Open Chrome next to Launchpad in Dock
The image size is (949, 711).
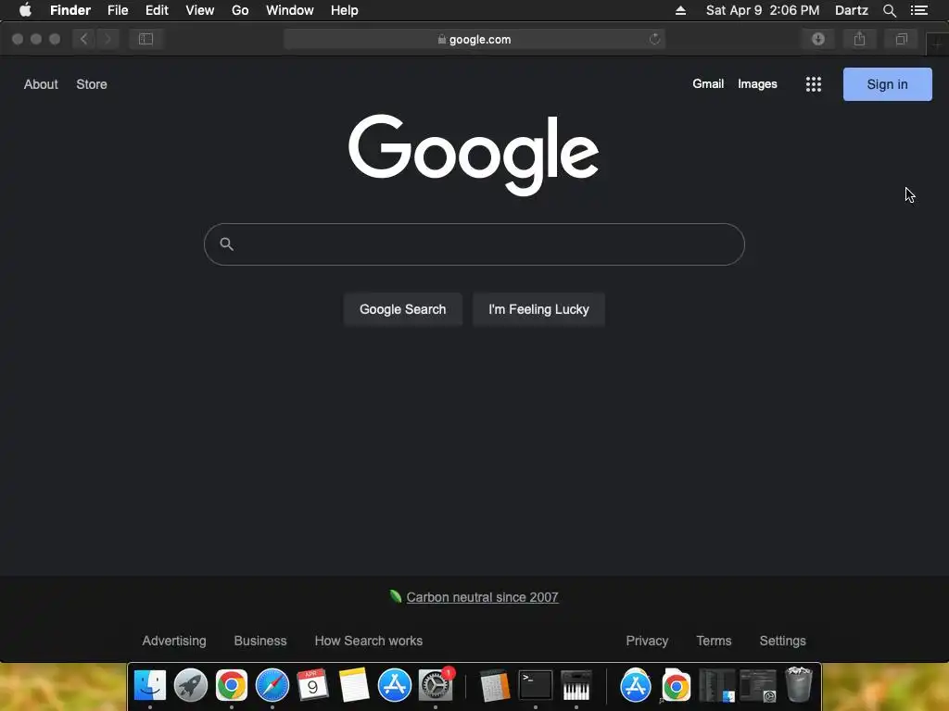[x=231, y=686]
